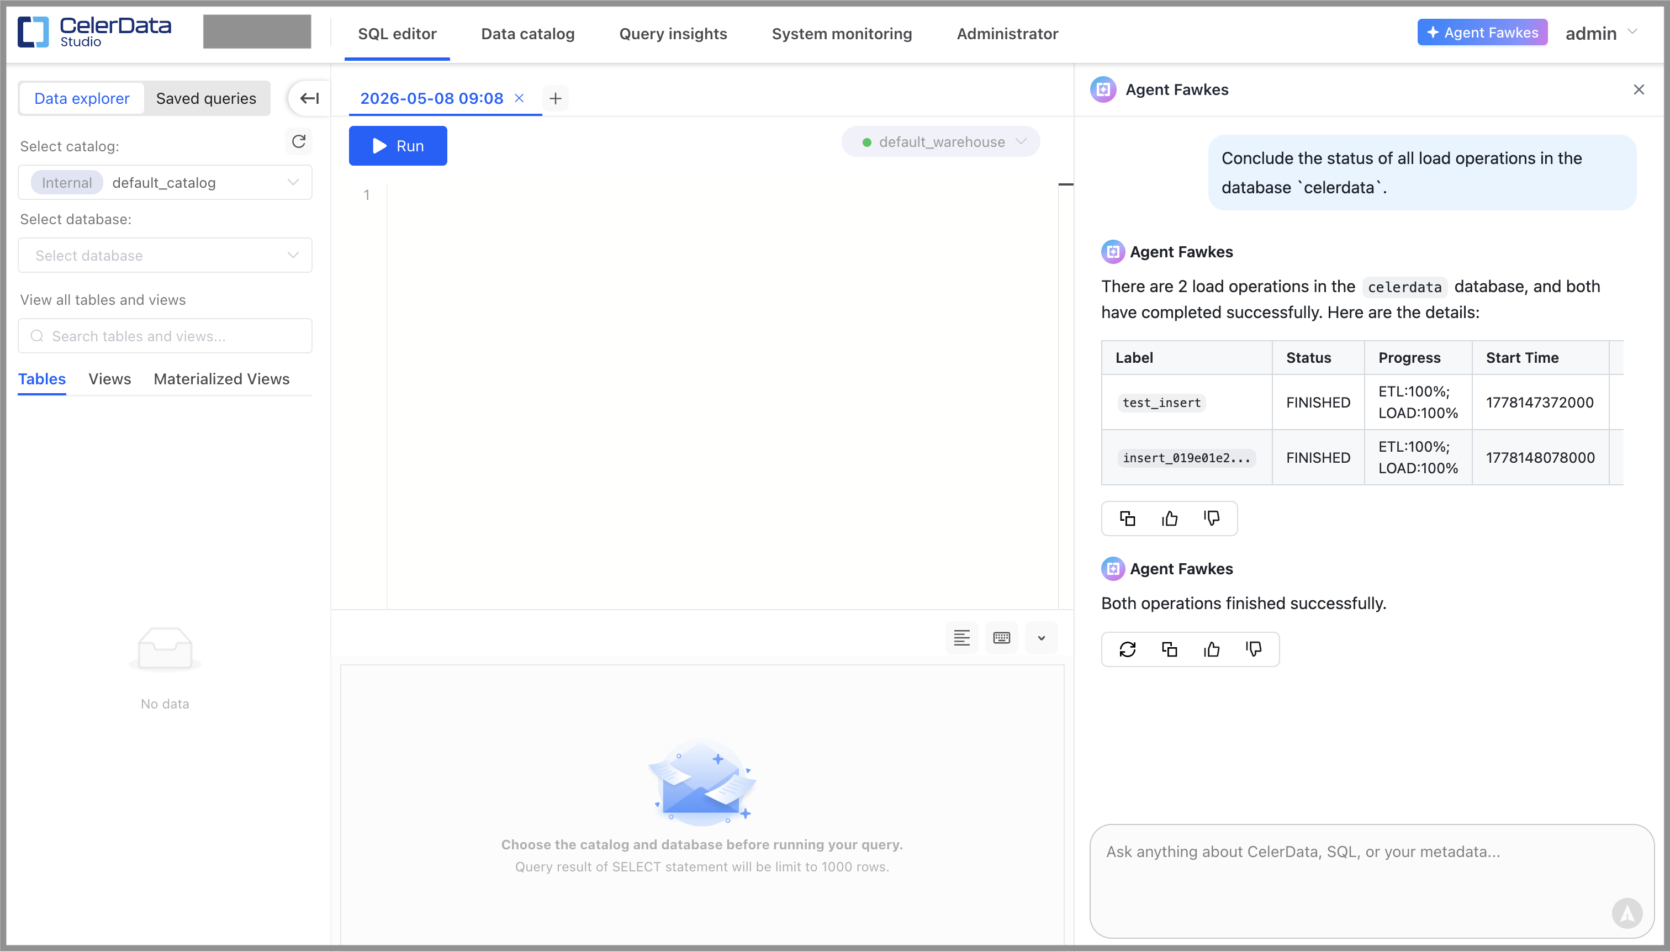
Task: Go to Data catalog
Action: click(x=528, y=34)
